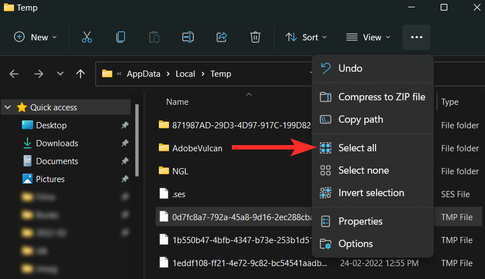
Task: Click the back navigation arrow
Action: tap(15, 74)
